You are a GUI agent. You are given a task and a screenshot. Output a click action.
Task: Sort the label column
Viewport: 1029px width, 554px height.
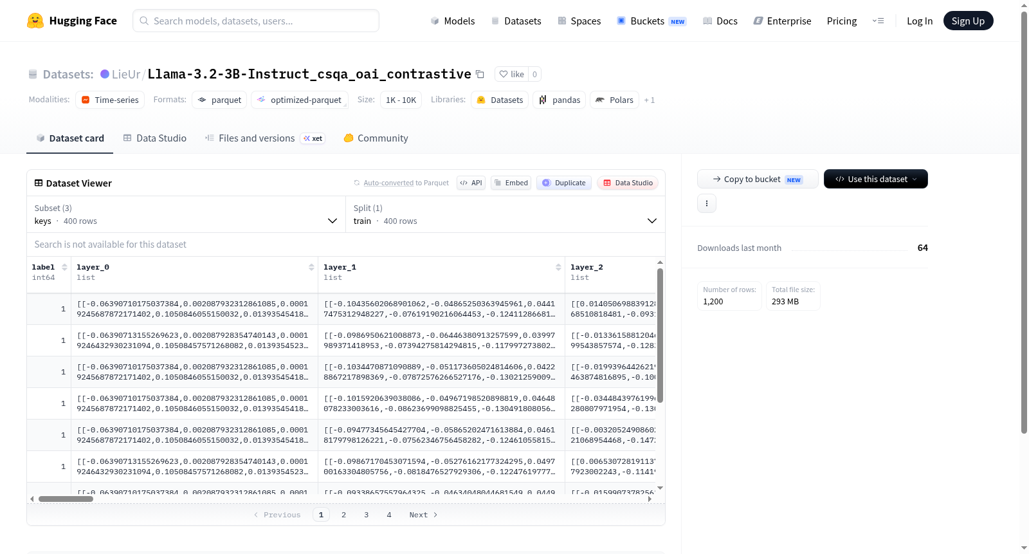click(x=64, y=267)
